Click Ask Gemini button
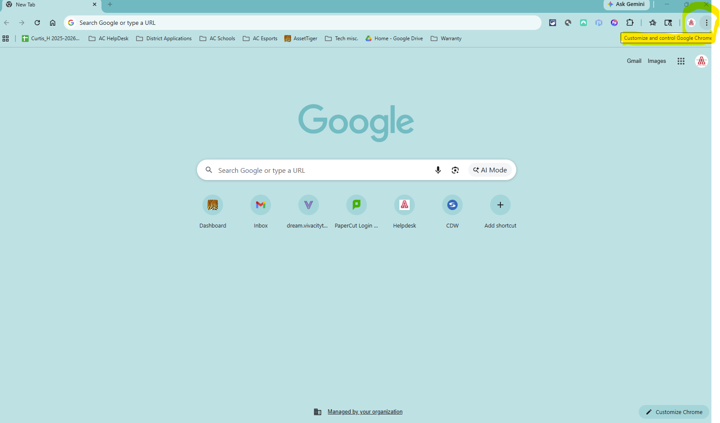The image size is (720, 423). tap(627, 4)
